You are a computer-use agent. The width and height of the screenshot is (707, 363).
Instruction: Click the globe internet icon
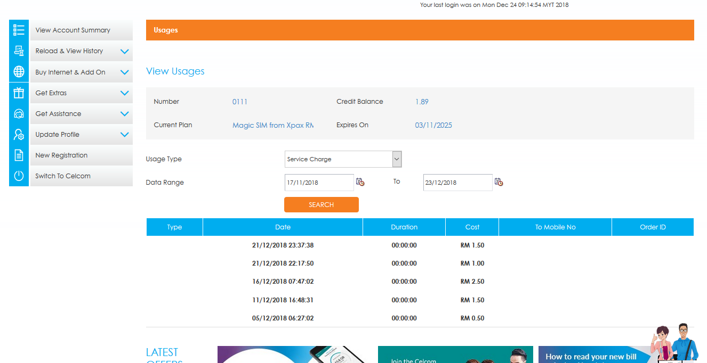19,72
